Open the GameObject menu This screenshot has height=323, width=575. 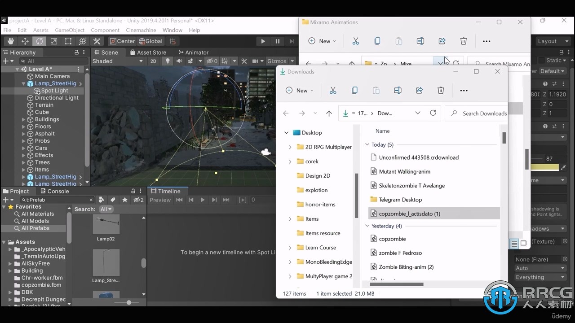70,30
